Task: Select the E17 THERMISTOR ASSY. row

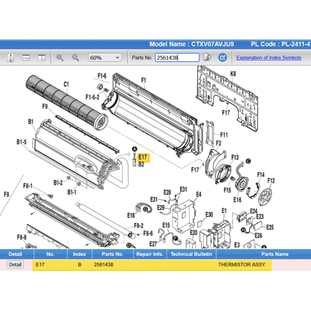Action: tap(155, 265)
